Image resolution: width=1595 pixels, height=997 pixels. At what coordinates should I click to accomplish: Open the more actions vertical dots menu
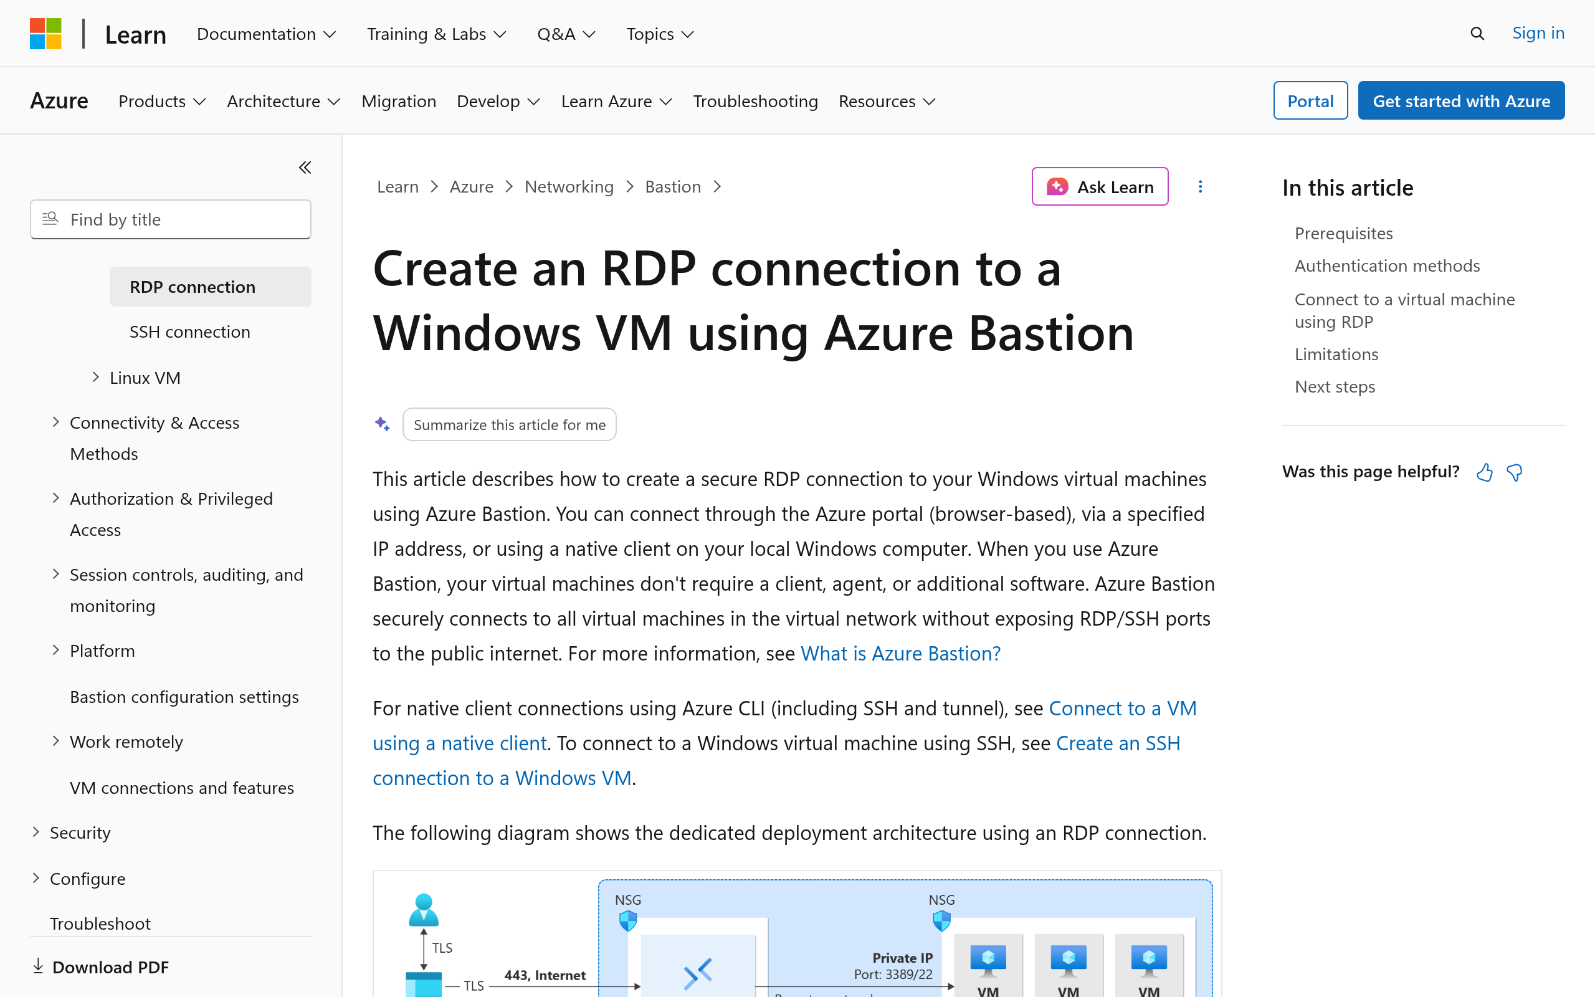(1200, 186)
